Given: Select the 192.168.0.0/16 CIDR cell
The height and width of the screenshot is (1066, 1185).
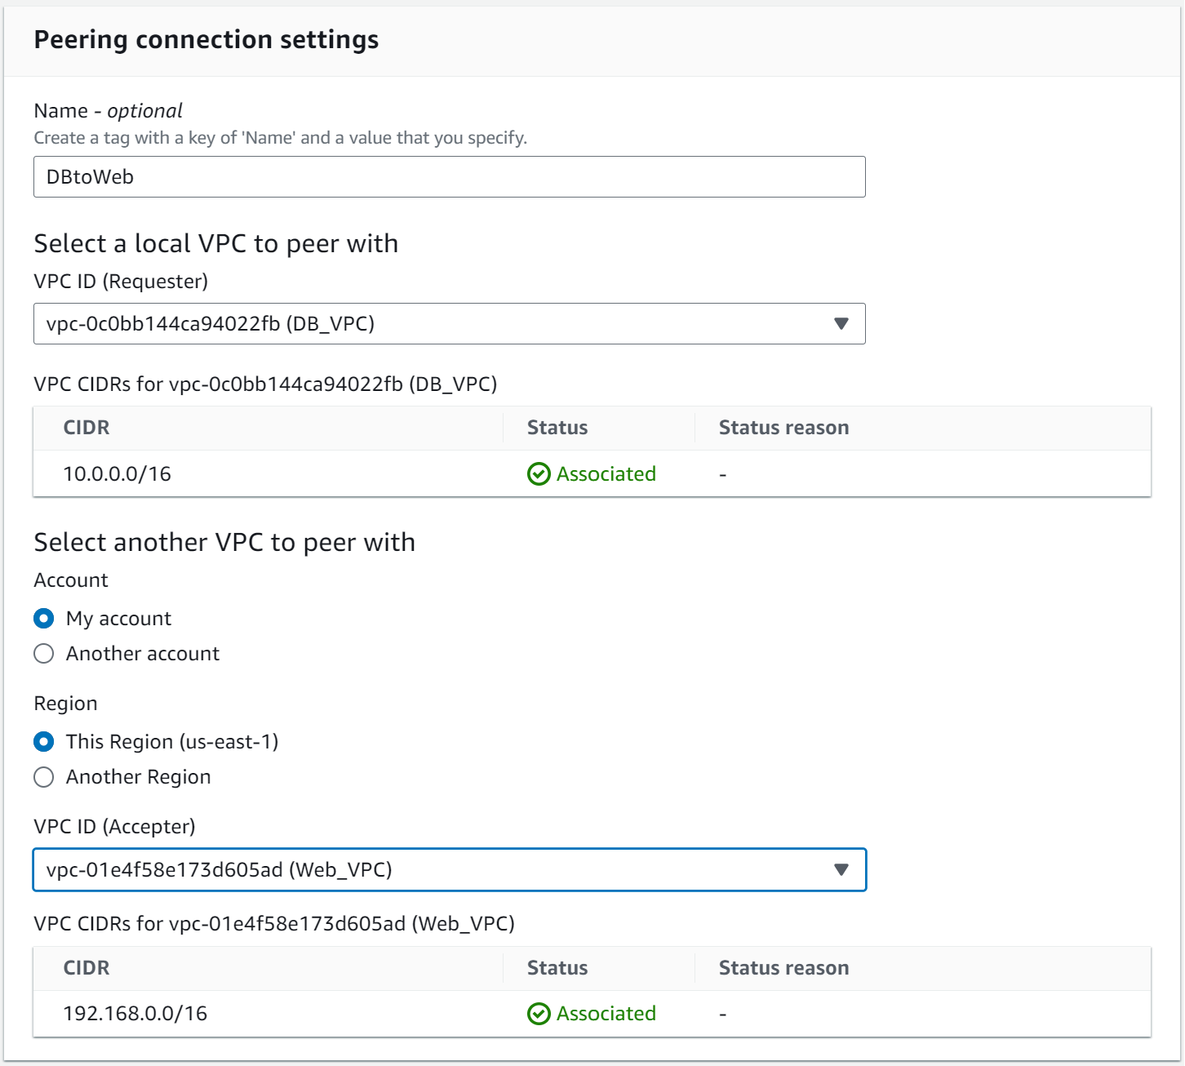Looking at the screenshot, I should pos(135,1014).
